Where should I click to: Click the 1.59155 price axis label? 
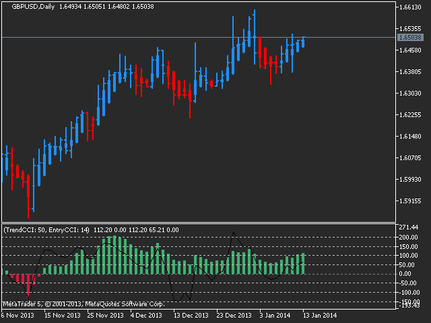tap(409, 201)
